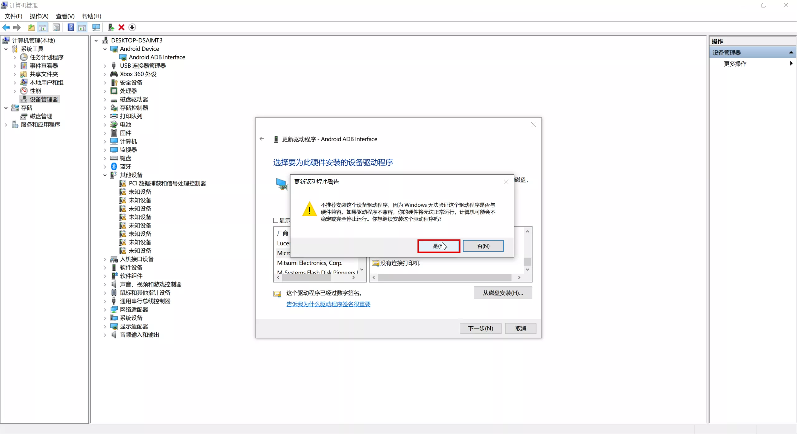
Task: Open the 查看(V) menu
Action: pyautogui.click(x=65, y=16)
